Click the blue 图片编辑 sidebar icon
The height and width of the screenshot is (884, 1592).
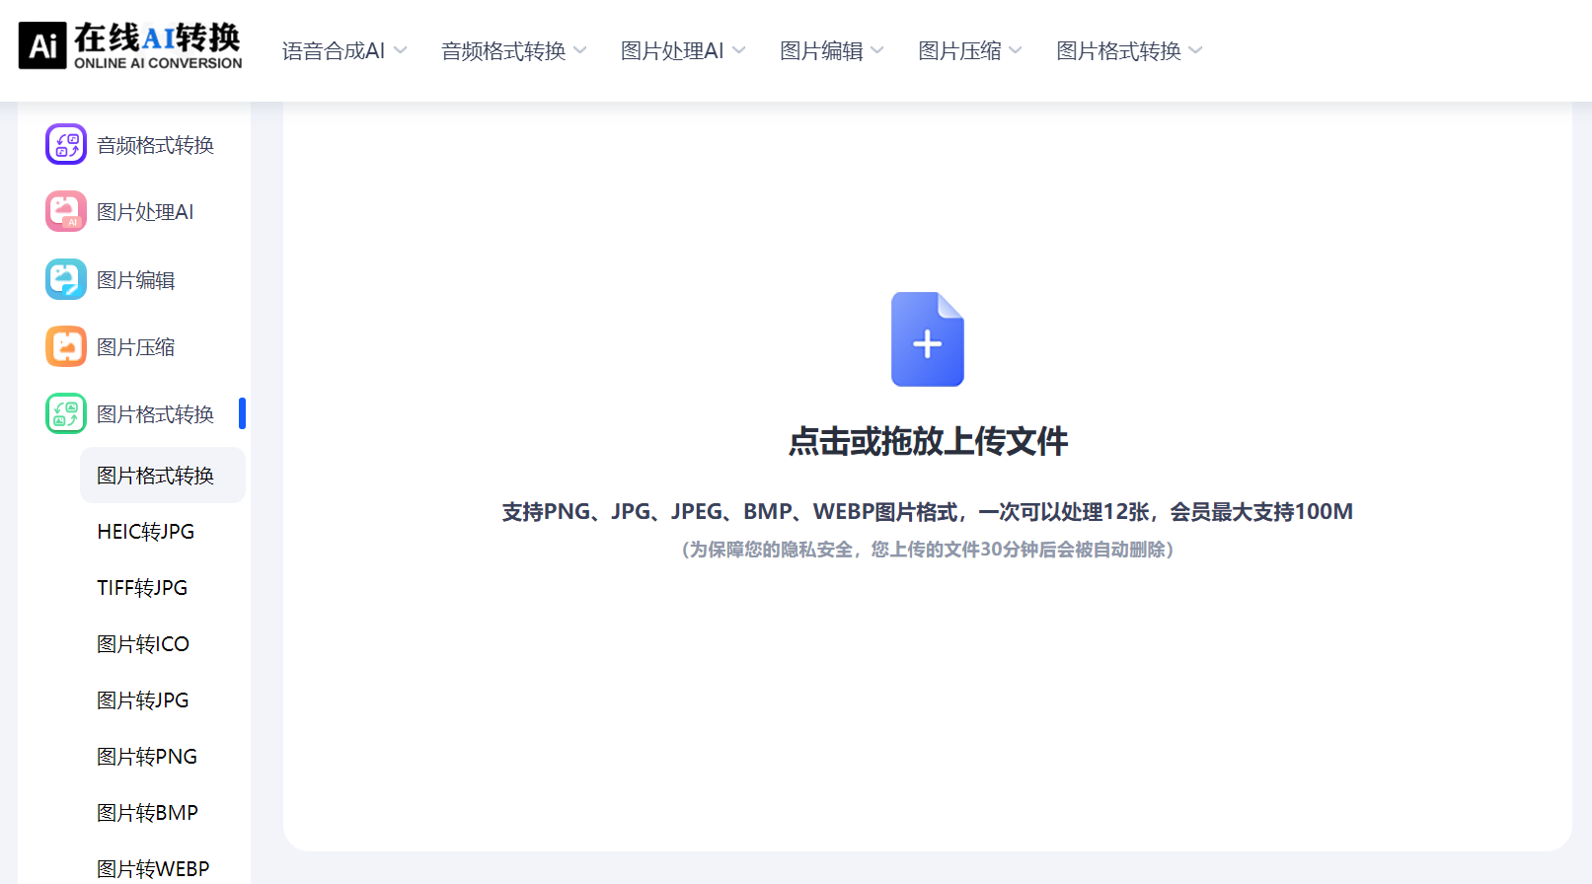[x=66, y=280]
